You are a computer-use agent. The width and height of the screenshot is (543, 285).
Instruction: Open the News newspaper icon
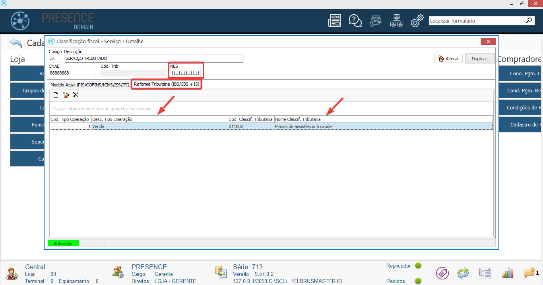tap(334, 21)
